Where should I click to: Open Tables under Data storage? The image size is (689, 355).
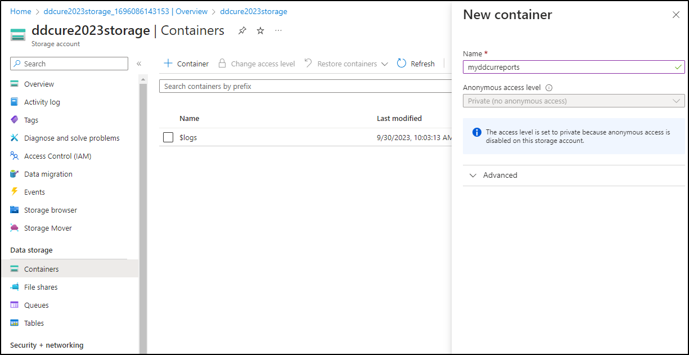coord(34,323)
